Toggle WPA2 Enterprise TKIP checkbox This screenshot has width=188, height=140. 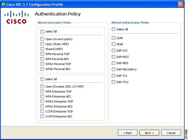[x=42, y=101]
